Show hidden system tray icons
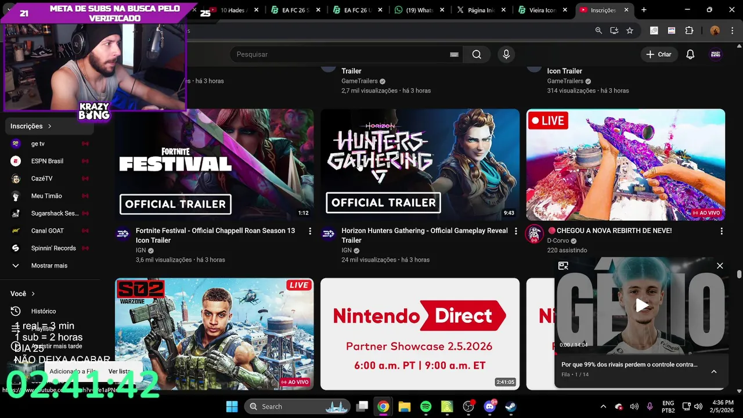 click(603, 406)
